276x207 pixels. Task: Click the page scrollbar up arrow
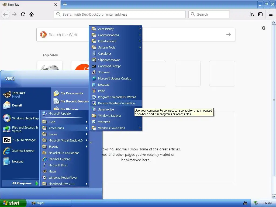(274, 22)
